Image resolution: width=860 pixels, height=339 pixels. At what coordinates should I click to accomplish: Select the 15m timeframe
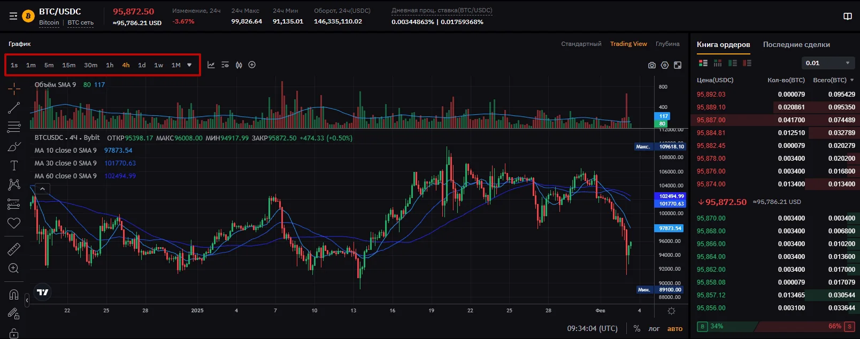68,65
